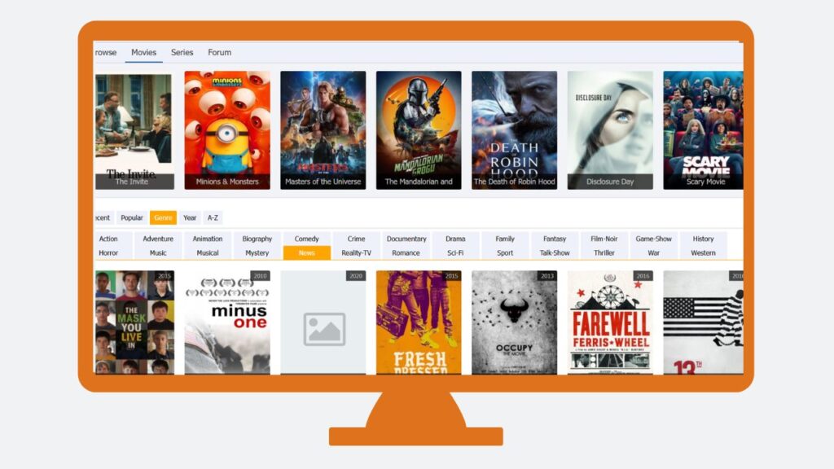
Task: Filter by War genre
Action: click(x=654, y=252)
